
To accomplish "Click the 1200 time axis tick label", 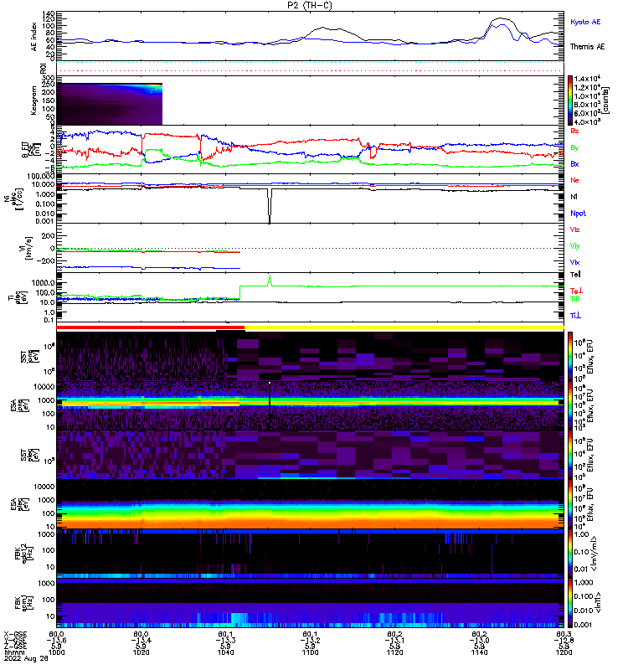I will [564, 652].
